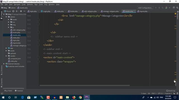The height and width of the screenshot is (100, 179).
Task: Change 4 spaces indent setting
Action: 168,94
